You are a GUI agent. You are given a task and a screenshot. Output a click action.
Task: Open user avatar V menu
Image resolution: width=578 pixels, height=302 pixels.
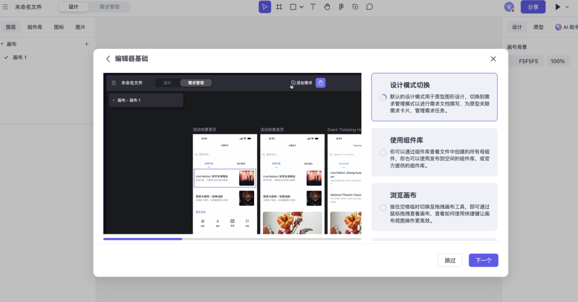pos(509,6)
